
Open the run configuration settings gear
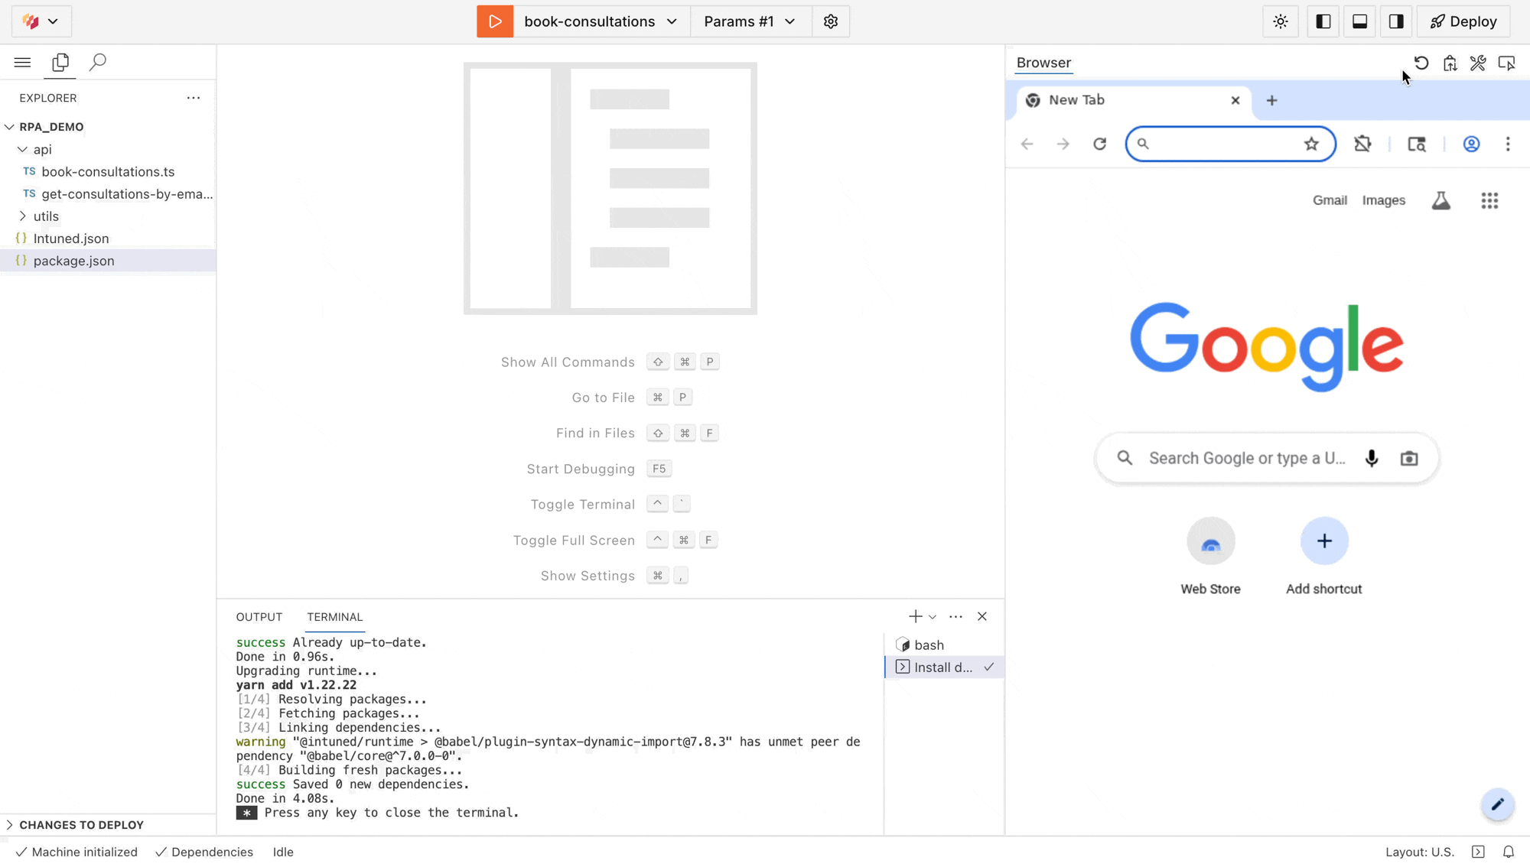(x=831, y=21)
